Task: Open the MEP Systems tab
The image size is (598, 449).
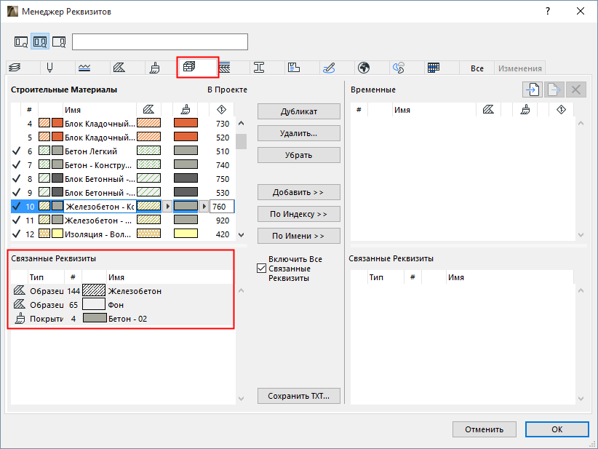Action: [x=329, y=68]
